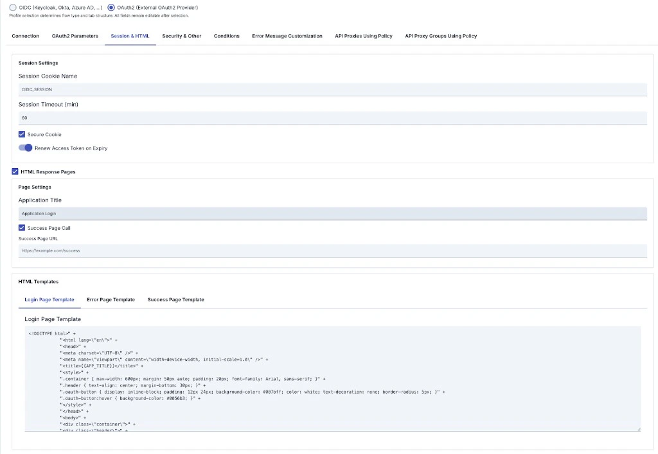Switch to the Connection tab

(x=25, y=37)
